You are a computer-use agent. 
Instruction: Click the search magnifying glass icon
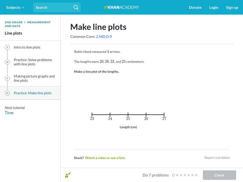tap(76, 7)
